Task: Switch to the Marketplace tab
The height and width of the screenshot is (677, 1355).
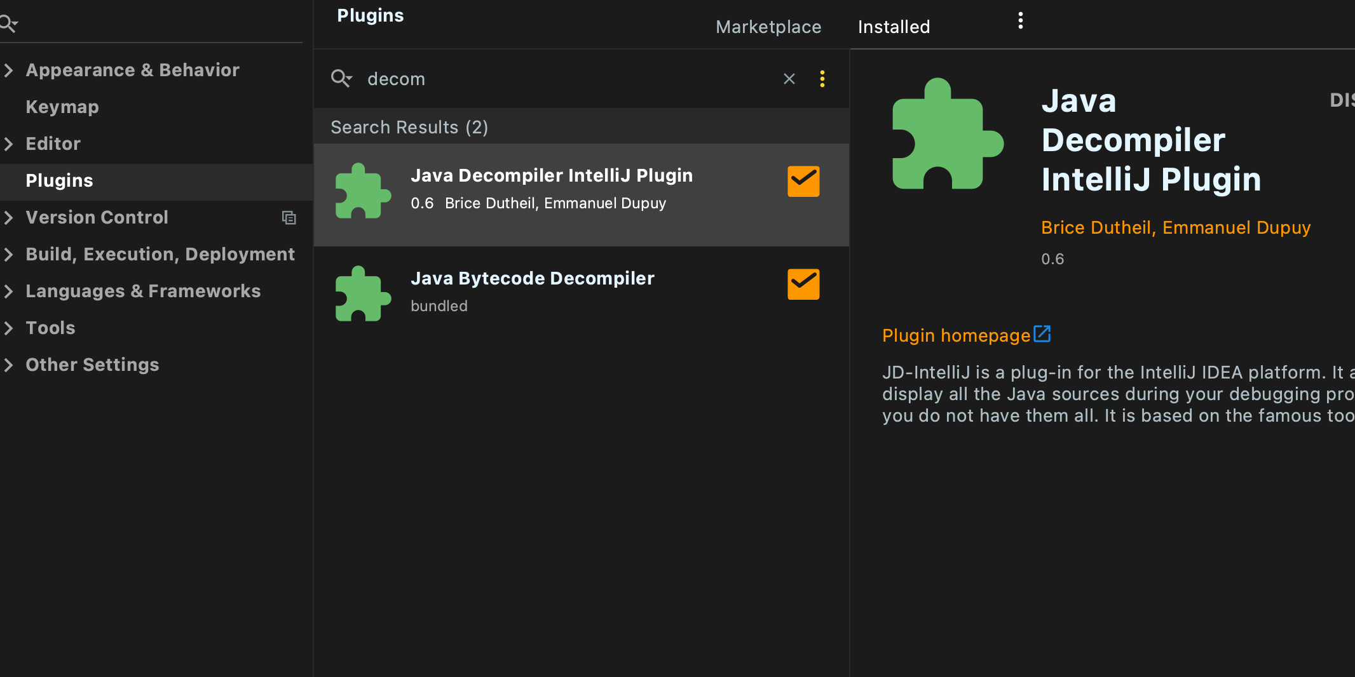Action: point(768,27)
